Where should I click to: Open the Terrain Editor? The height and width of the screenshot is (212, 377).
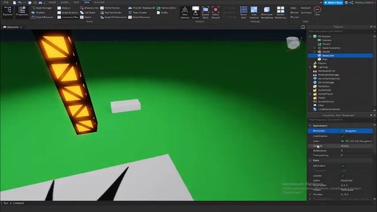pyautogui.click(x=167, y=8)
